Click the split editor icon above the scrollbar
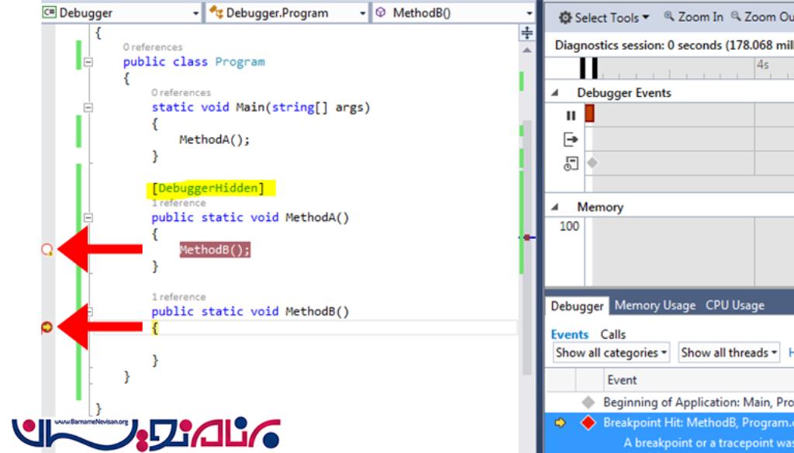 (x=527, y=32)
